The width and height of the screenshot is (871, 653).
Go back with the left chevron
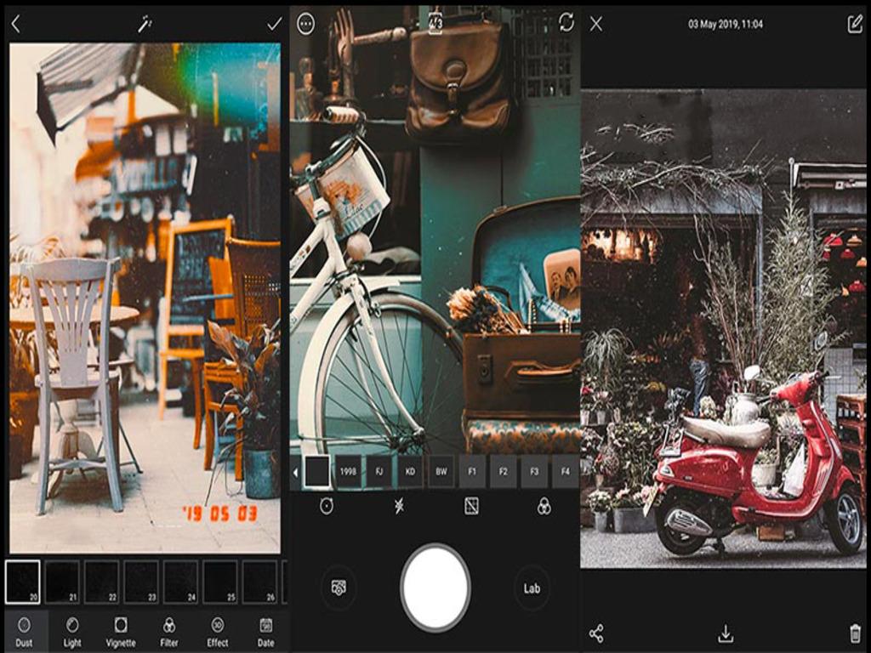[x=15, y=24]
